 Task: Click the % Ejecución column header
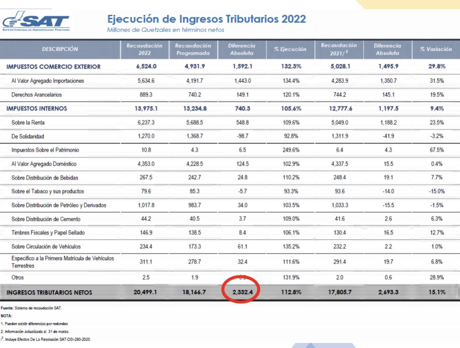pos(290,49)
